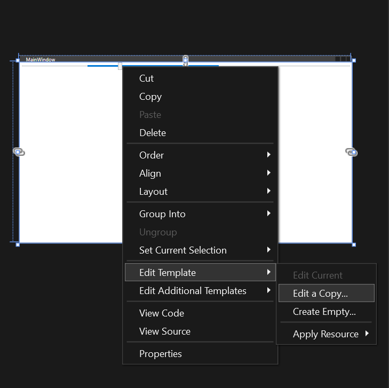This screenshot has height=388, width=389.
Task: Expand the Apply Resource submenu
Action: click(x=326, y=334)
